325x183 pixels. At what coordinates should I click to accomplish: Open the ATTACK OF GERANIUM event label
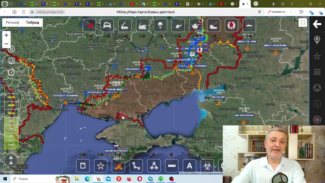click(65, 96)
